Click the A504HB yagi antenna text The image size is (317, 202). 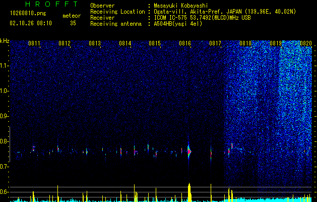point(178,24)
